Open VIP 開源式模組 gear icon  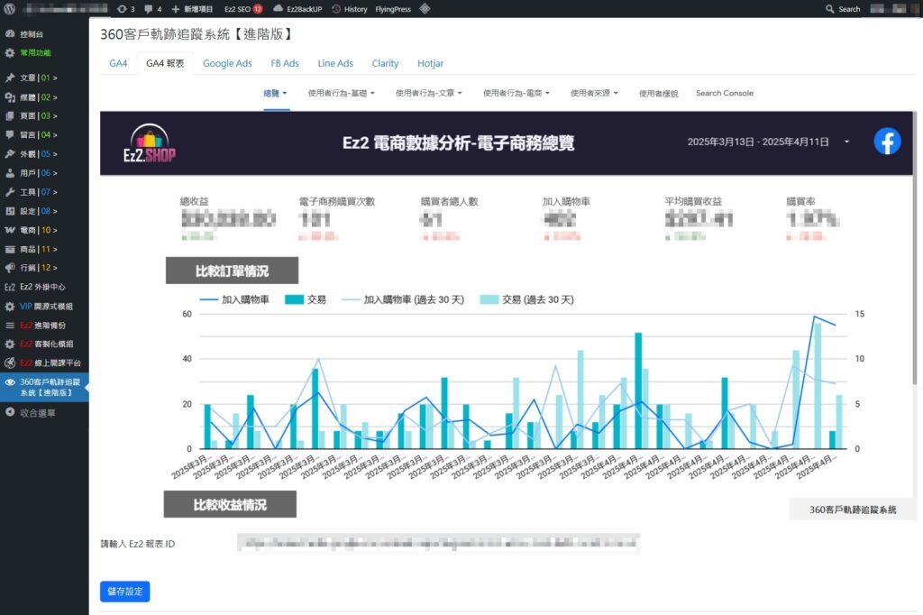pos(10,307)
